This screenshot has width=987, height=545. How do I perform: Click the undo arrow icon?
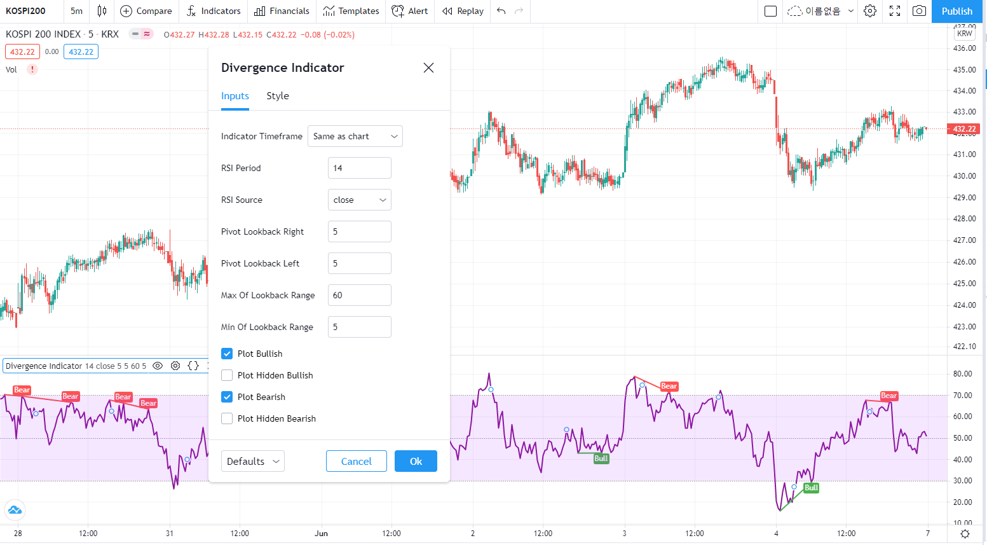[x=501, y=11]
